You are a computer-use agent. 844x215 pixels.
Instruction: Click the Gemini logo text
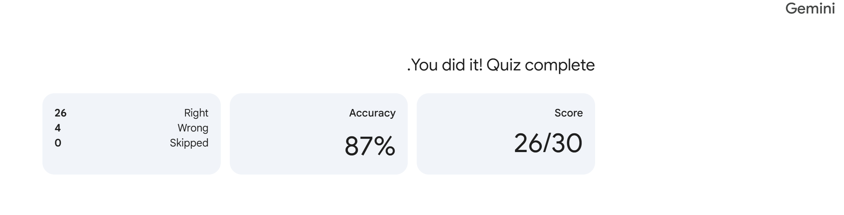[810, 9]
